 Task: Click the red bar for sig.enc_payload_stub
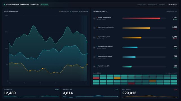(141, 18)
